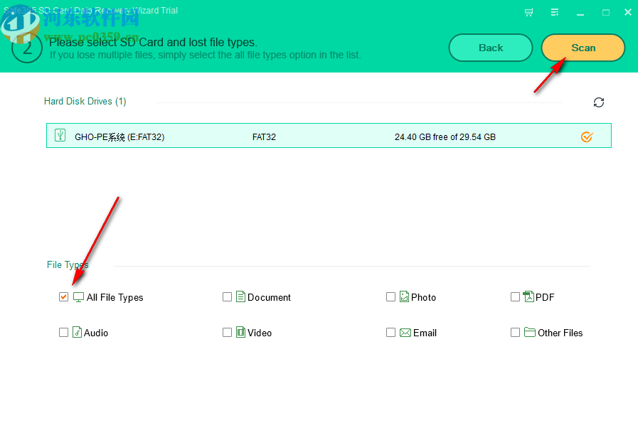Click the USB drive icon next to GHO-PE系统

coord(60,136)
